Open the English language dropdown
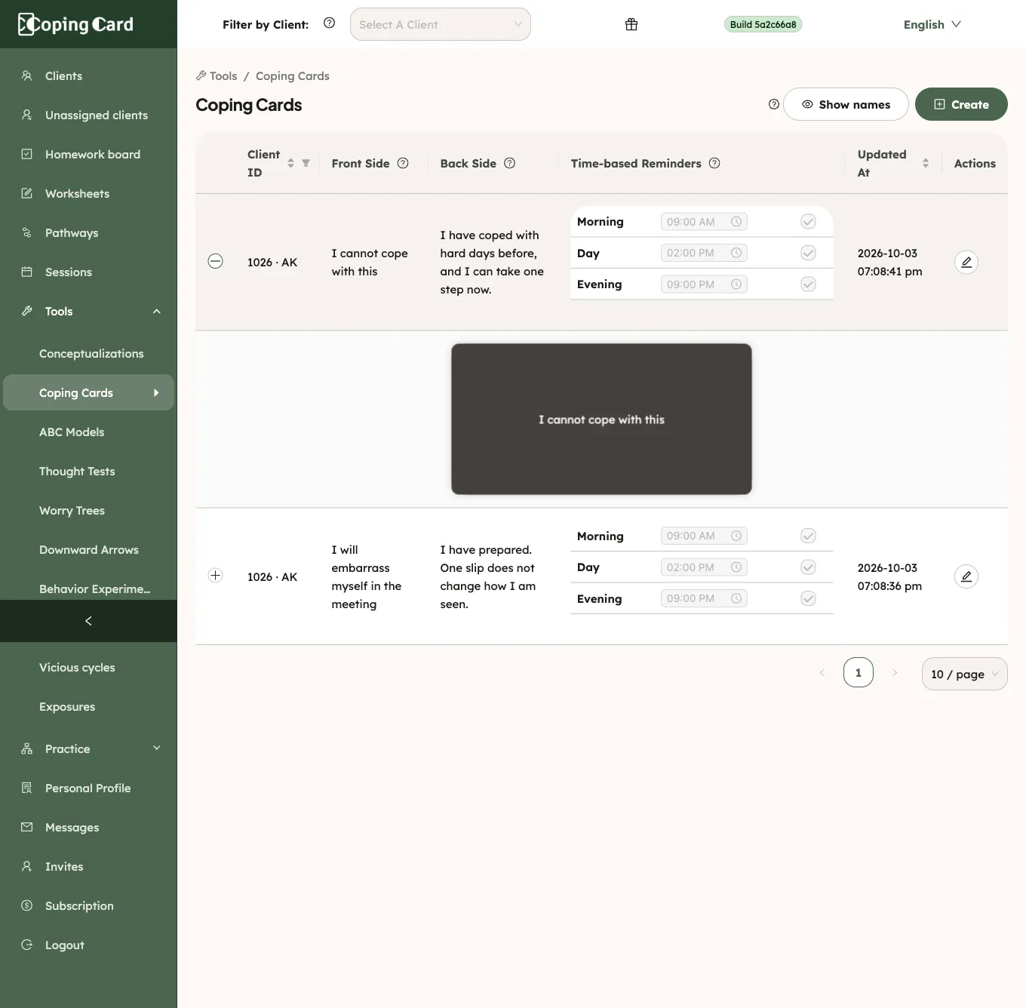The image size is (1026, 1008). [x=932, y=24]
